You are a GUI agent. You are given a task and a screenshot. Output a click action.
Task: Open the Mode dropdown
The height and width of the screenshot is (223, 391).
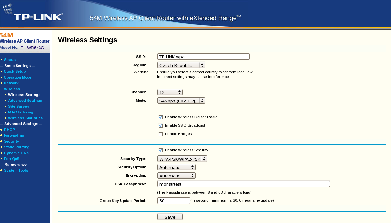tap(181, 101)
